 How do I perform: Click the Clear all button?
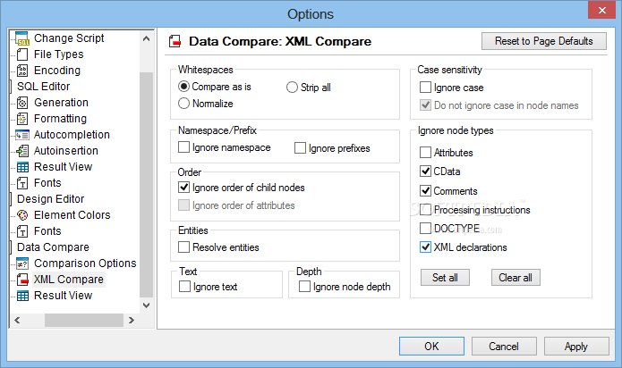pos(515,278)
